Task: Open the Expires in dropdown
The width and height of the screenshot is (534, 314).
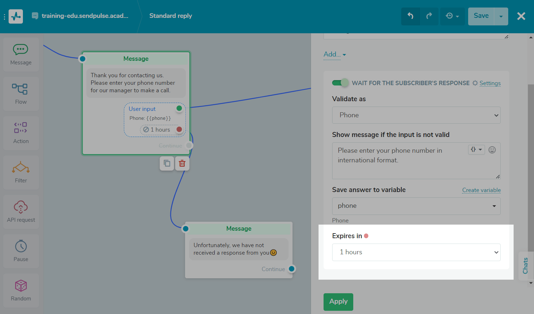Action: click(x=416, y=252)
